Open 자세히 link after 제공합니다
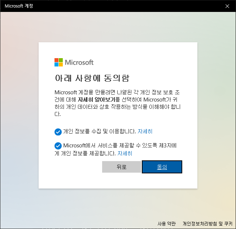This screenshot has height=229, width=236. (x=124, y=154)
